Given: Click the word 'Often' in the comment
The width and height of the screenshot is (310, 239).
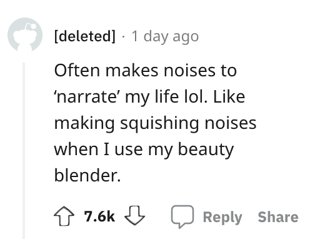Looking at the screenshot, I should (77, 71).
